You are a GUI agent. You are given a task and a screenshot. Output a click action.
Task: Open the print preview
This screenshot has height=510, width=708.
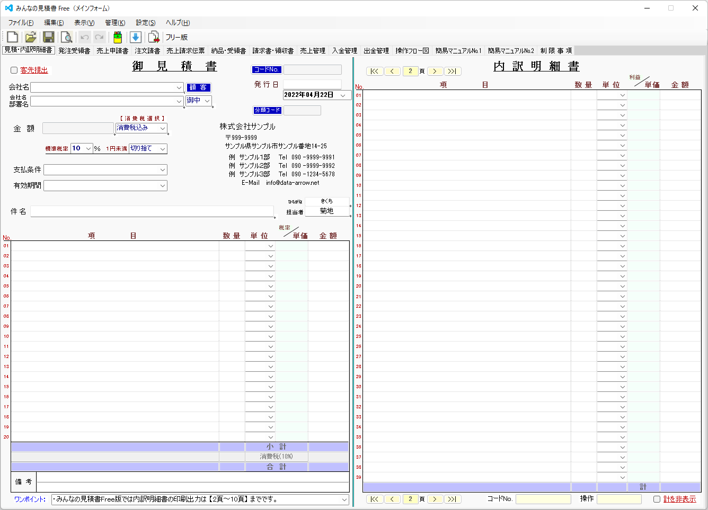click(x=66, y=36)
